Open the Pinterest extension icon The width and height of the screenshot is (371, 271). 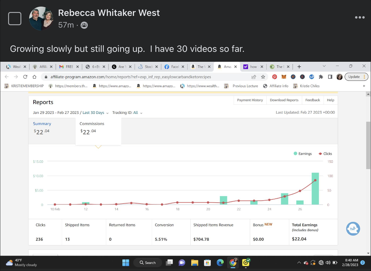click(274, 77)
